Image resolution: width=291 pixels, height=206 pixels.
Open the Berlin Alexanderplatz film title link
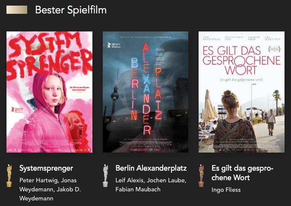point(151,168)
